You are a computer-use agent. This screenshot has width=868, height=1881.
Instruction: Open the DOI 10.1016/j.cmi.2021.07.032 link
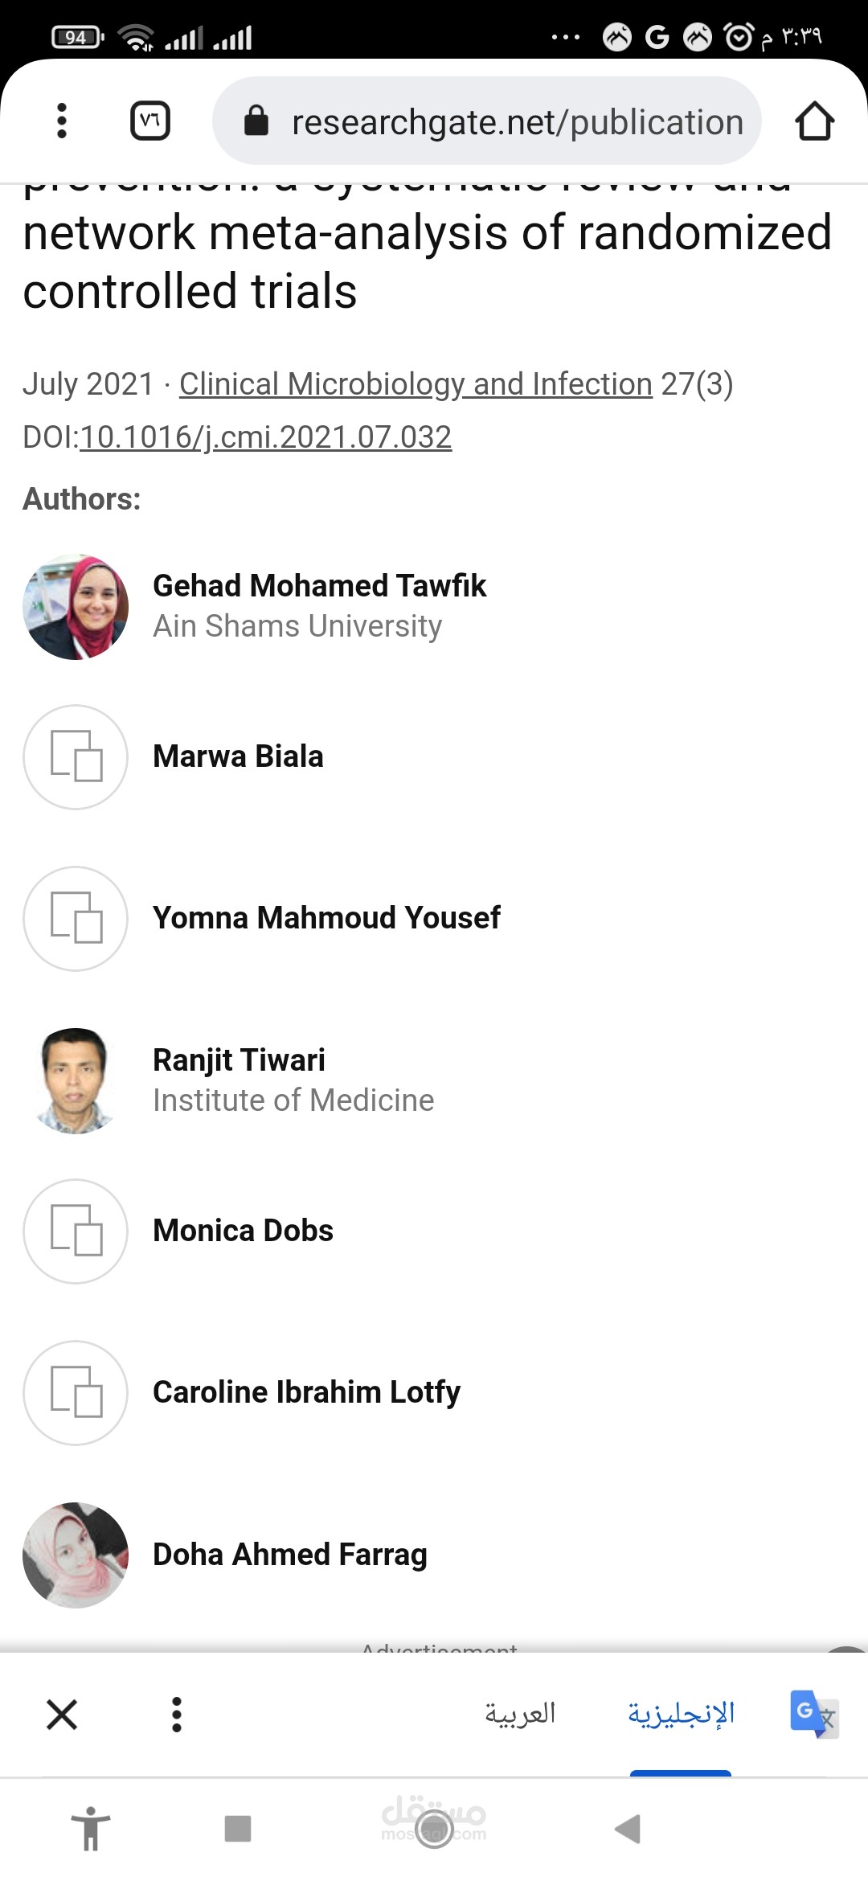pos(265,437)
